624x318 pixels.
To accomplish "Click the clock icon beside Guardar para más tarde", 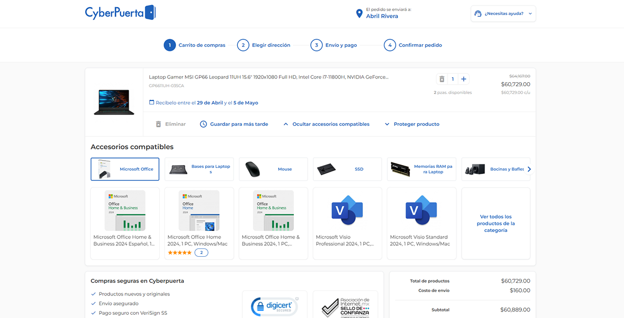I will click(x=204, y=124).
